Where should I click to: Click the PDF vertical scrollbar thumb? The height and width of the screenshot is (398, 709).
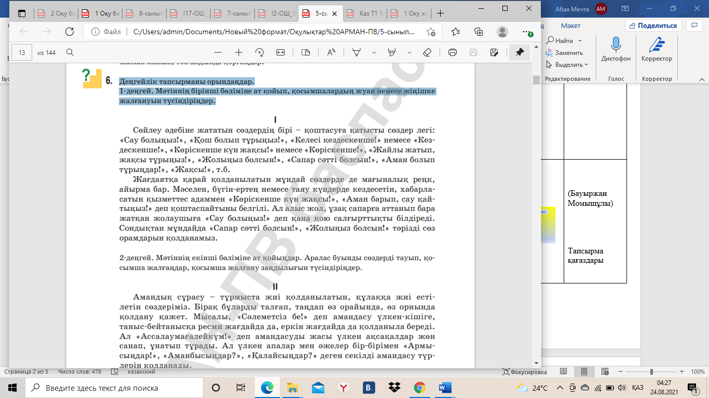click(x=536, y=80)
